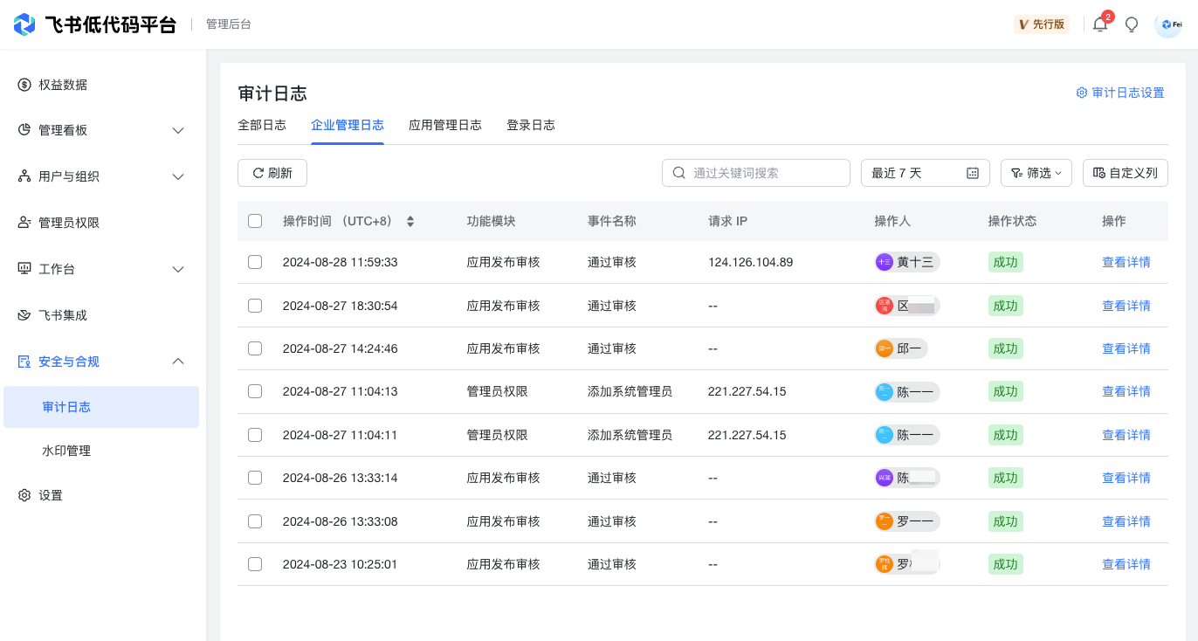Click the gear icon beside 审计日志设置
The image size is (1198, 641).
(1082, 93)
